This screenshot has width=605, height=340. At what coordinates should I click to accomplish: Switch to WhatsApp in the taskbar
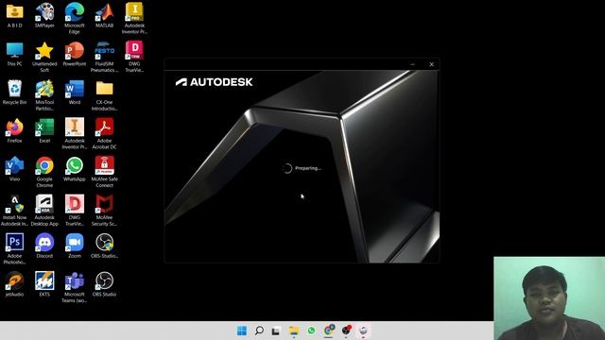311,331
